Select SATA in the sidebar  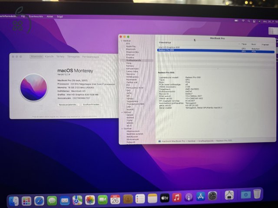click(129, 93)
